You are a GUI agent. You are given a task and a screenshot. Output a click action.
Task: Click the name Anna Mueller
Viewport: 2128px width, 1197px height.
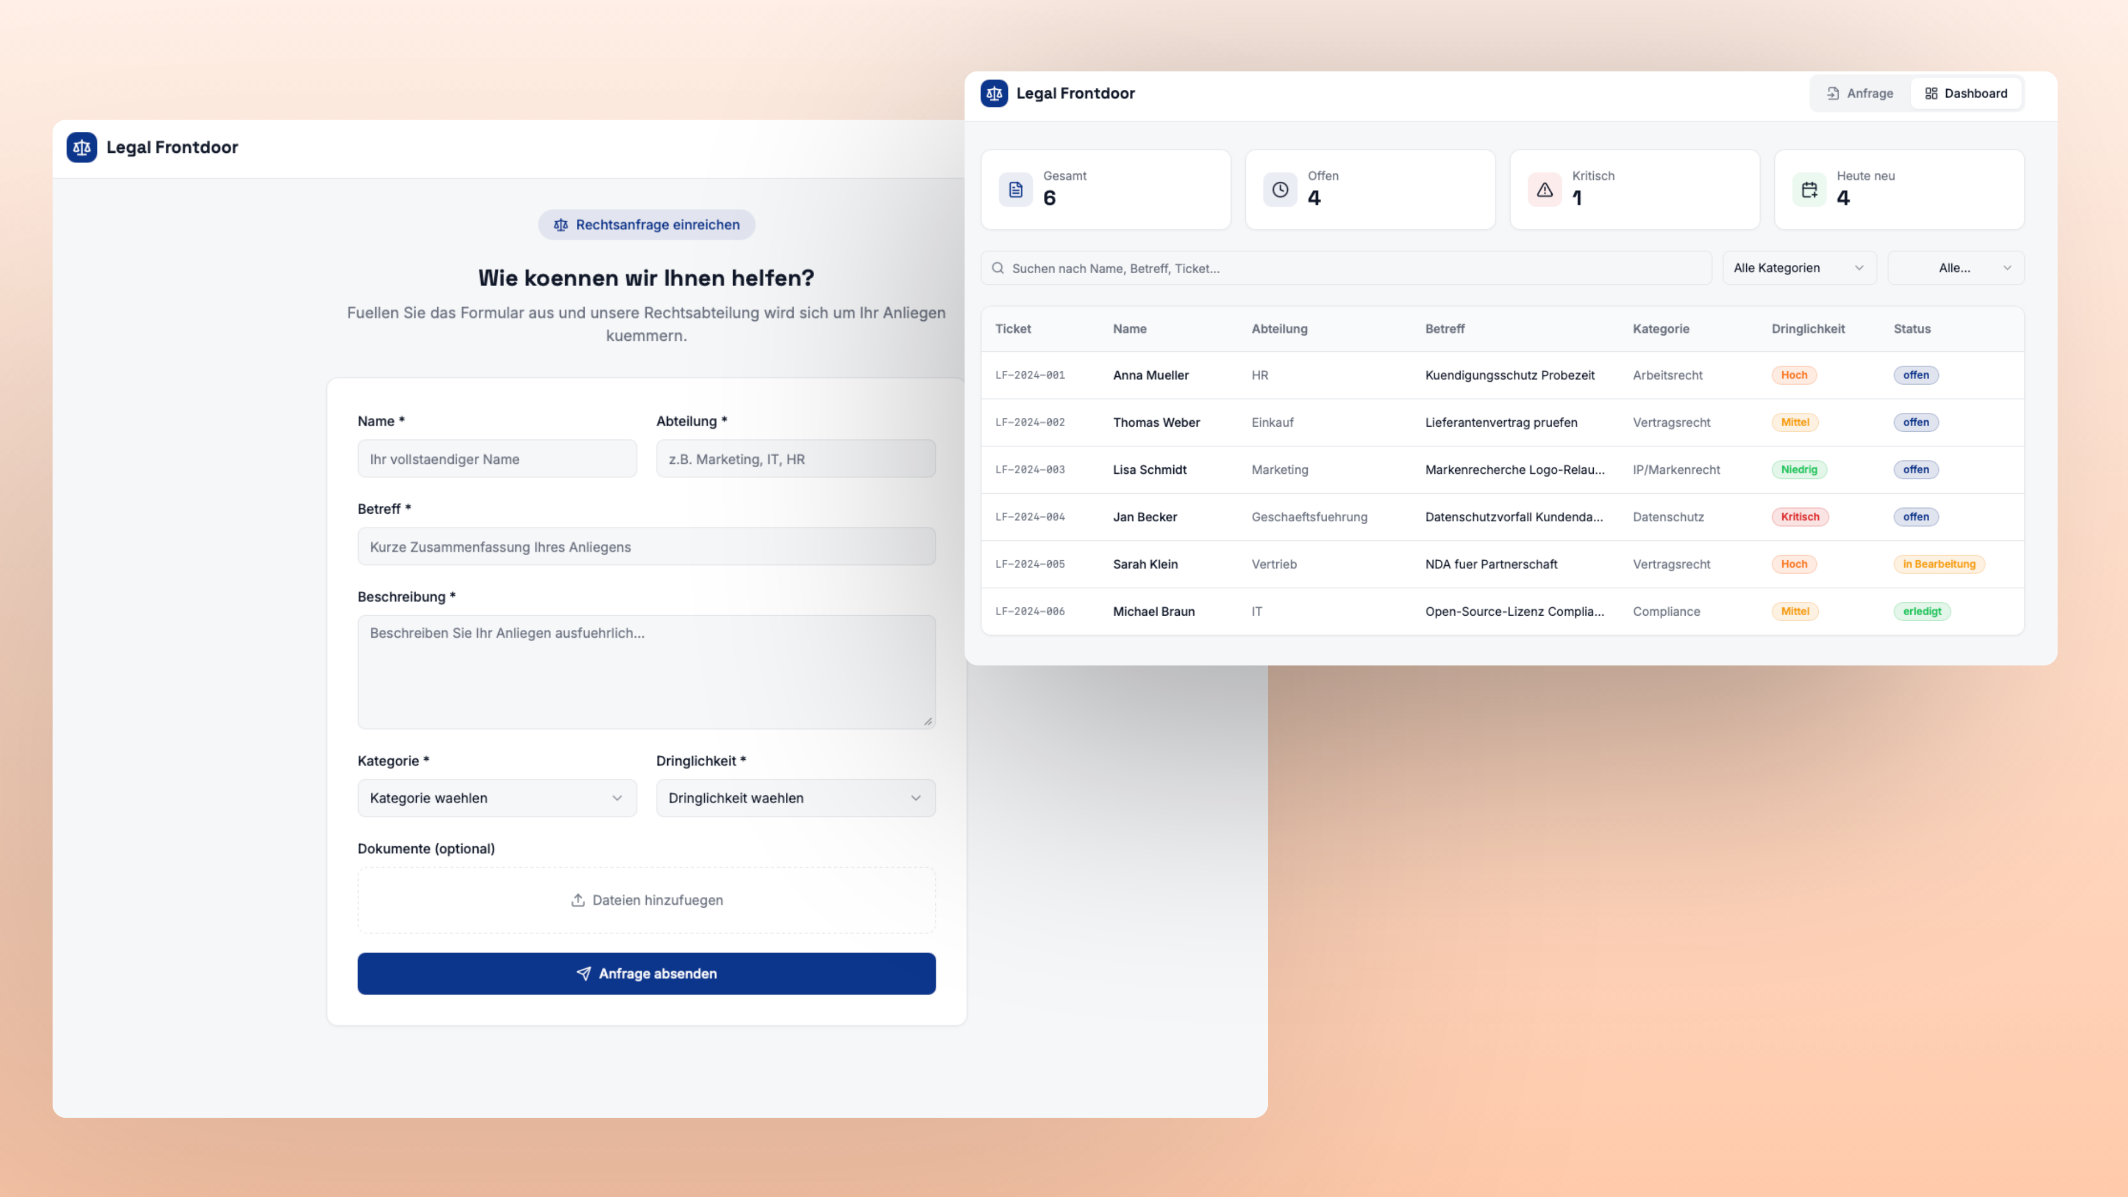click(x=1150, y=375)
